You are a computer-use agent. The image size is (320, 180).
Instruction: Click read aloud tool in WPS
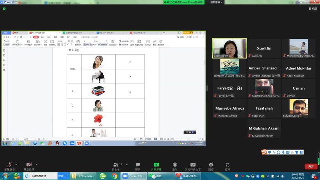pos(154,43)
